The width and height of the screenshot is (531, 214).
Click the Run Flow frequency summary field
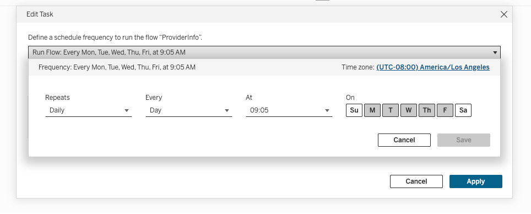point(264,52)
